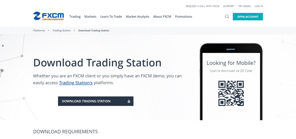296x139 pixels.
Task: Click the Download Requirements heading
Action: pyautogui.click(x=66, y=132)
